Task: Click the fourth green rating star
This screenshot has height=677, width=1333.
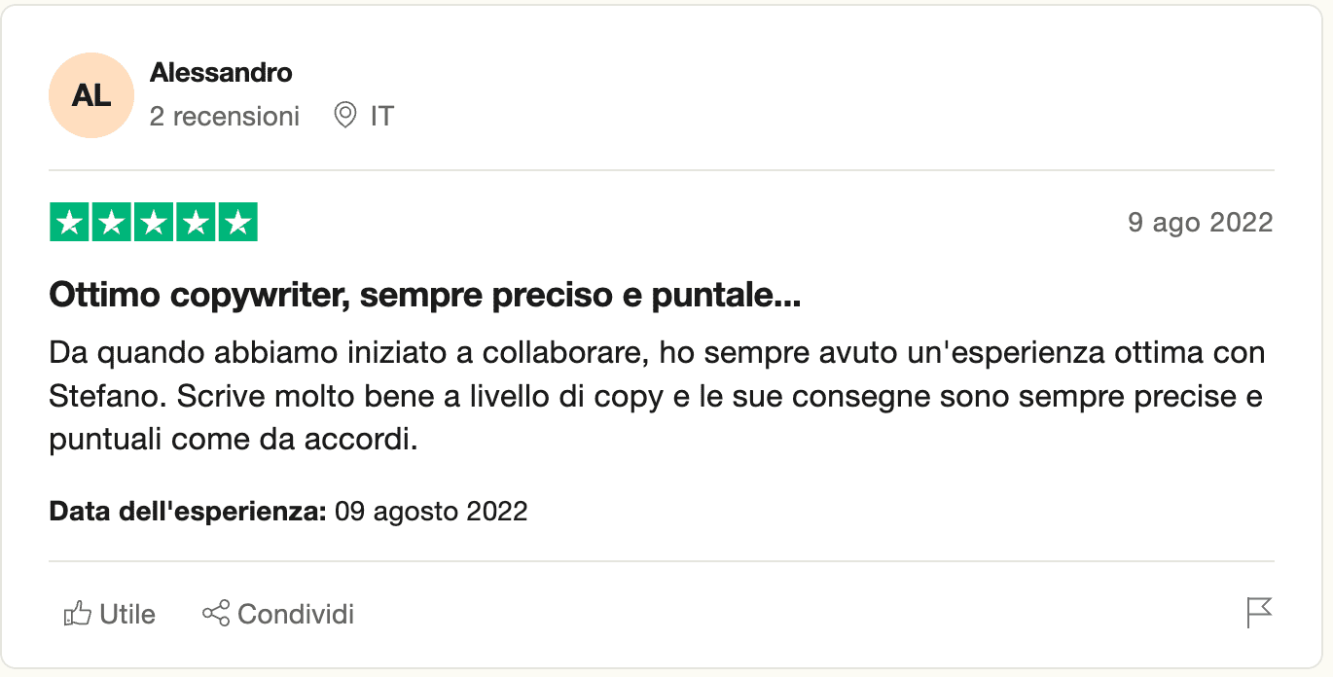Action: (195, 222)
